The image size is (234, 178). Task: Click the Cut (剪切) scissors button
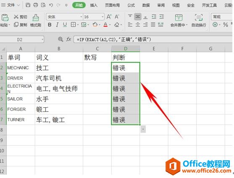21,17
